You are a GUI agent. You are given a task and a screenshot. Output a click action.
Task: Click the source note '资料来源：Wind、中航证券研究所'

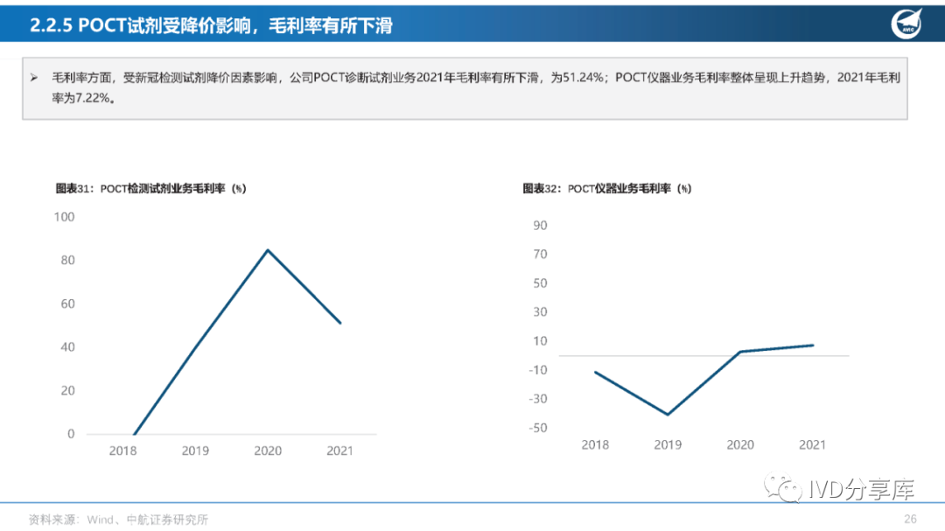pos(118,520)
